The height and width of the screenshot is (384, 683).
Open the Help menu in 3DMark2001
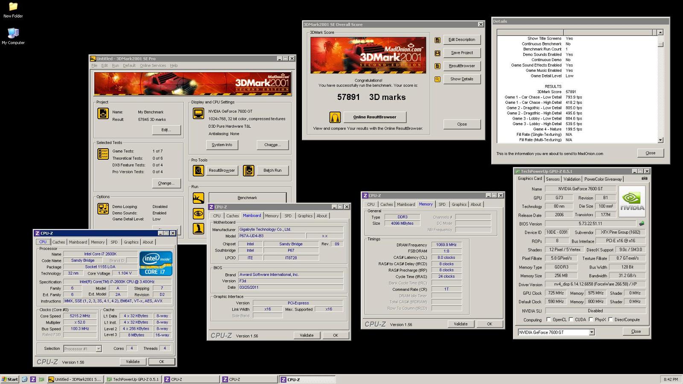(x=174, y=66)
